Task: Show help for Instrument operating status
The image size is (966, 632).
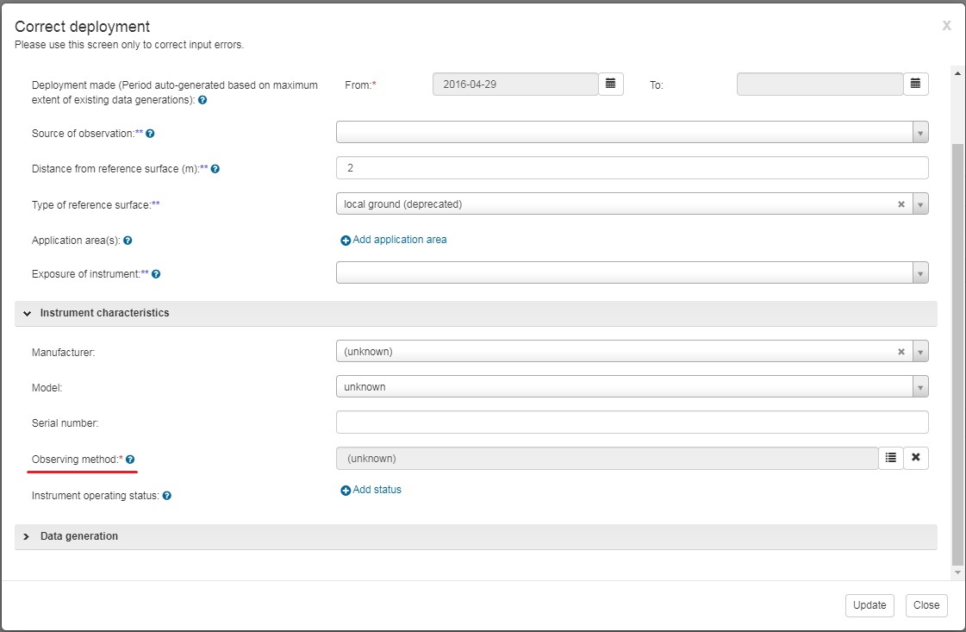Action: (167, 496)
